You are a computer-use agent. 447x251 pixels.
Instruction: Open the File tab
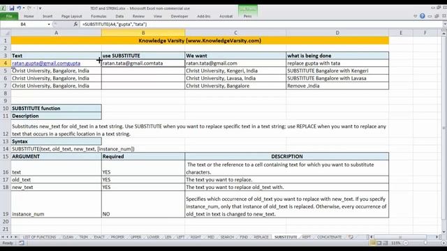pyautogui.click(x=9, y=16)
